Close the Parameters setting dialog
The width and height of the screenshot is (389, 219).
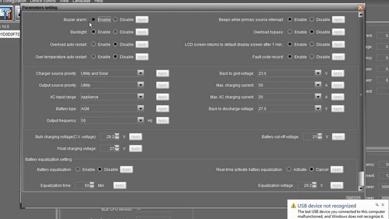pos(360,7)
